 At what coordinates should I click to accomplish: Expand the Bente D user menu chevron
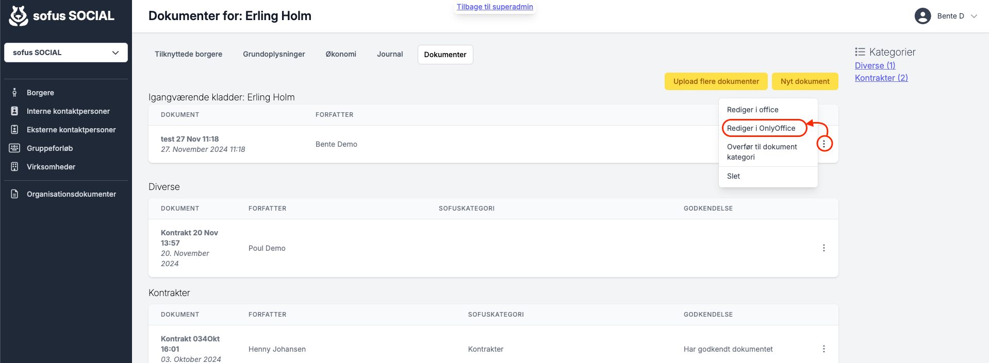974,16
